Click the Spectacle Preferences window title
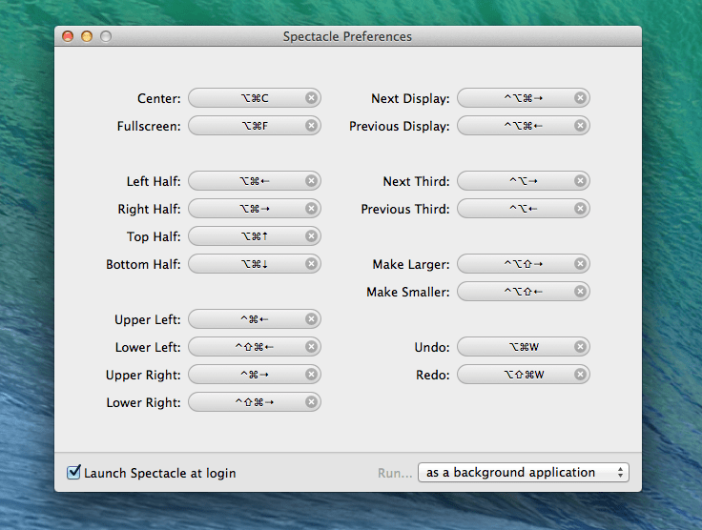The height and width of the screenshot is (530, 702). point(347,36)
